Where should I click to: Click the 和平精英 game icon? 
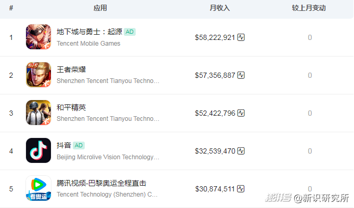[x=38, y=113]
